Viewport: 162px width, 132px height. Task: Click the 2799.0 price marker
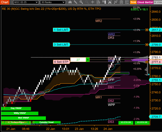[156, 45]
